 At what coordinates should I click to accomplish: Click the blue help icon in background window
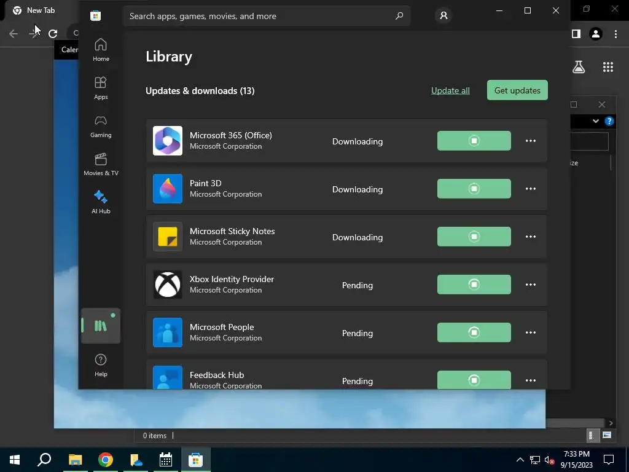(x=609, y=121)
